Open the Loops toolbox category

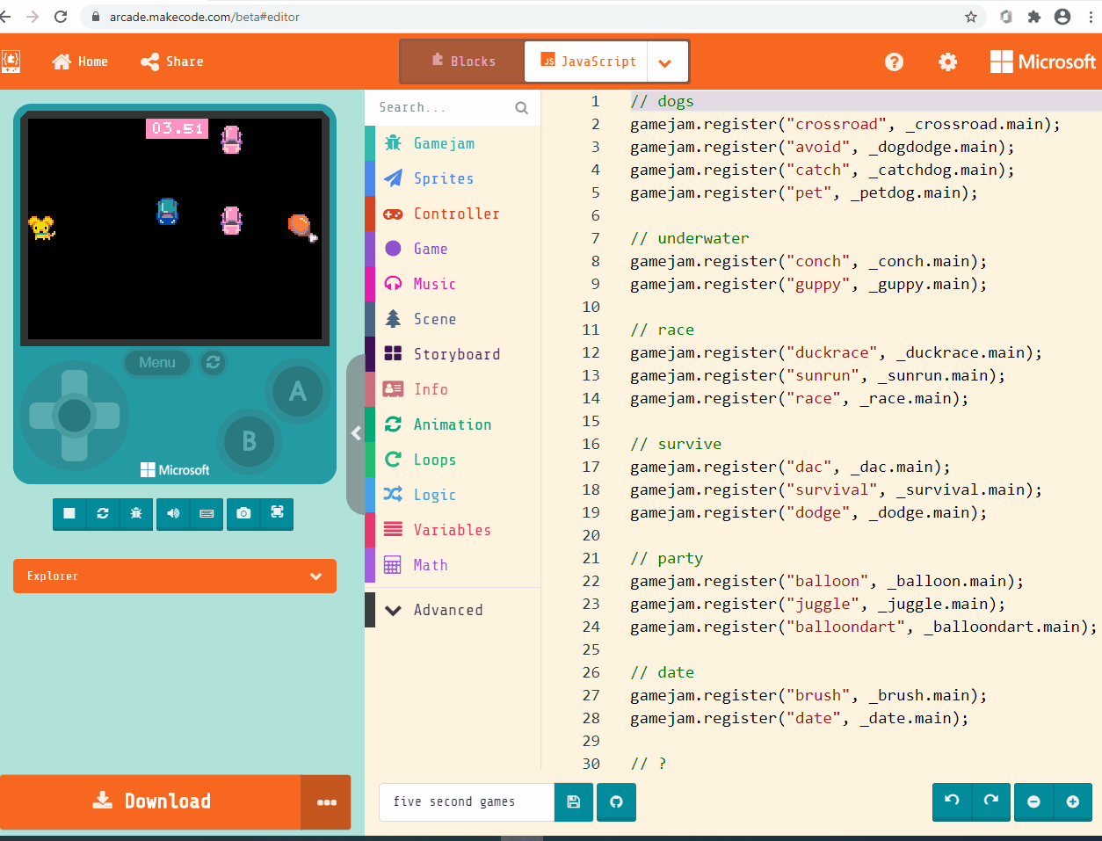[x=453, y=460]
